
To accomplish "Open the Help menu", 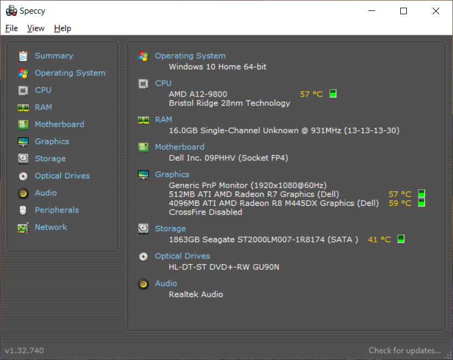I will point(63,29).
